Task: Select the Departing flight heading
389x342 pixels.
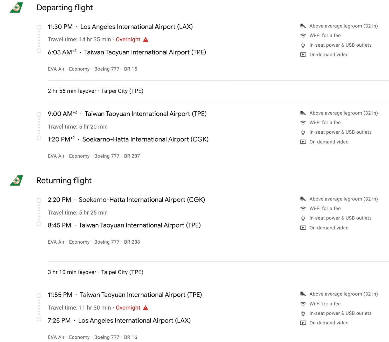Action: point(65,8)
